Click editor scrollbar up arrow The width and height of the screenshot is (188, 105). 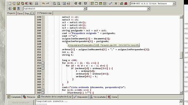(181, 17)
